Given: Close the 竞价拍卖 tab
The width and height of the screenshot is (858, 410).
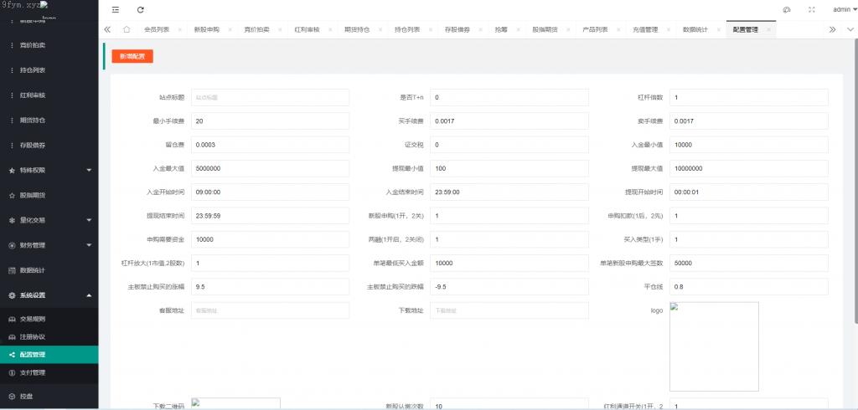Looking at the screenshot, I should 280,29.
